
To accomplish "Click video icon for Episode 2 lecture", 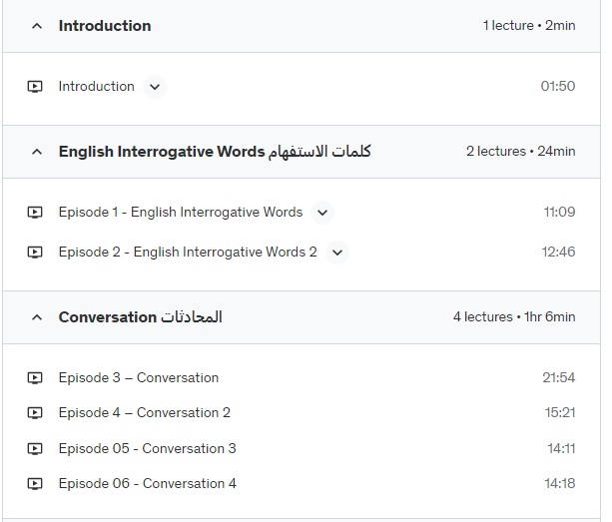I will 35,253.
